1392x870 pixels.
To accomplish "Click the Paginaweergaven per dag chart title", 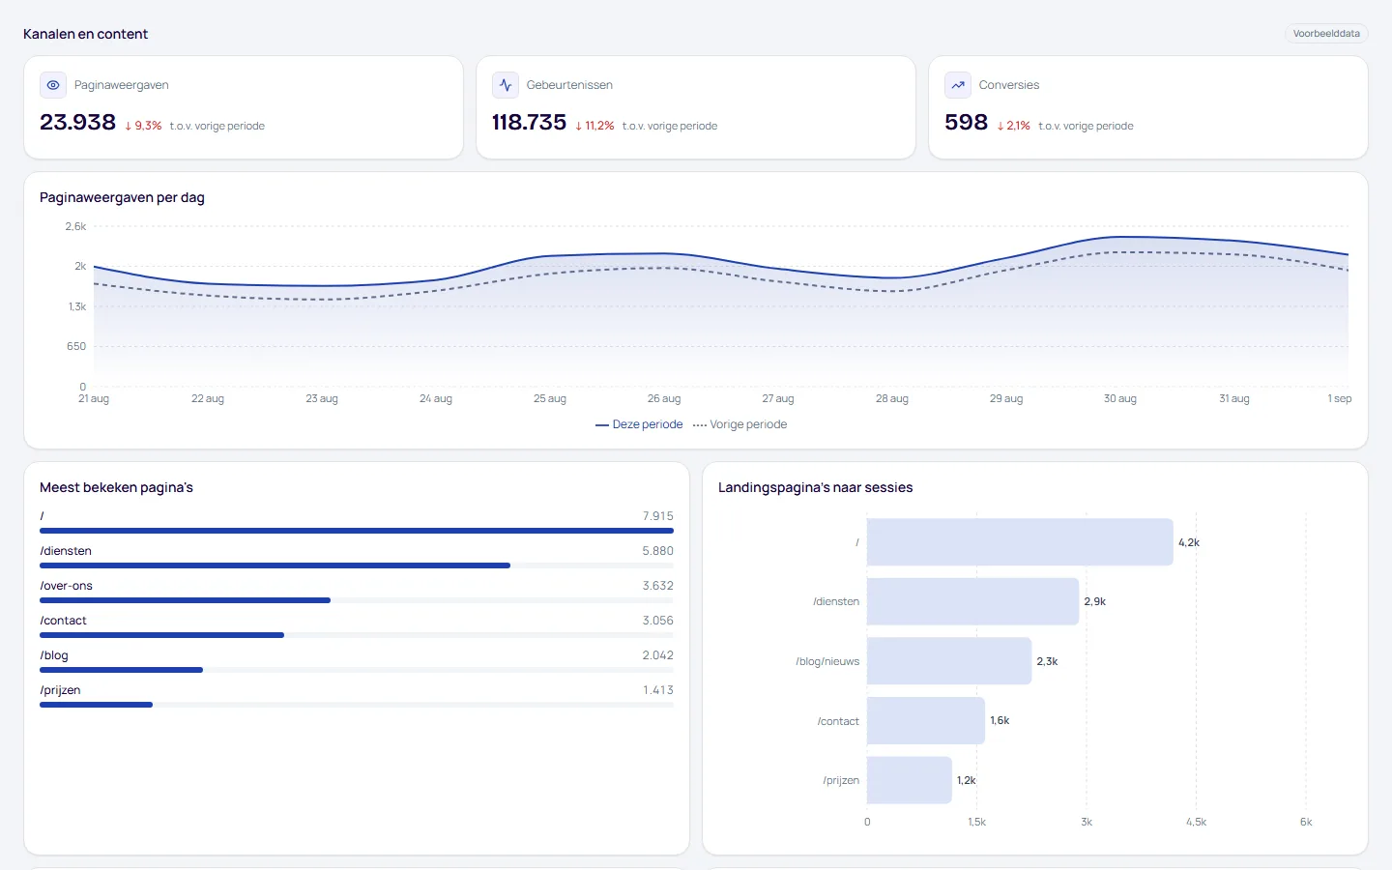I will tap(122, 197).
